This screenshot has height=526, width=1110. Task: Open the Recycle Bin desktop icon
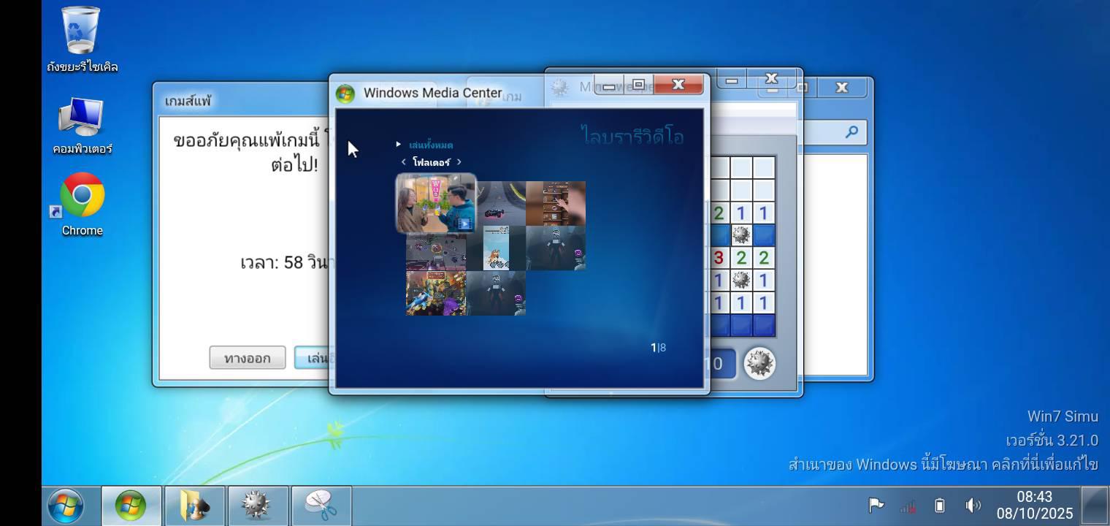[82, 39]
